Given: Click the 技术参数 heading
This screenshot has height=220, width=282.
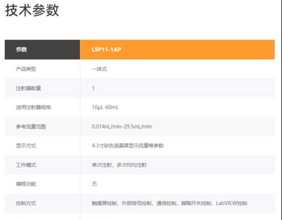Looking at the screenshot, I should point(32,11).
